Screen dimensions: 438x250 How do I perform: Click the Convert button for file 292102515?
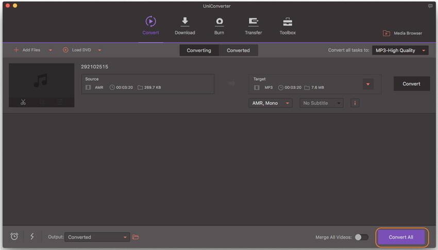[x=412, y=84]
